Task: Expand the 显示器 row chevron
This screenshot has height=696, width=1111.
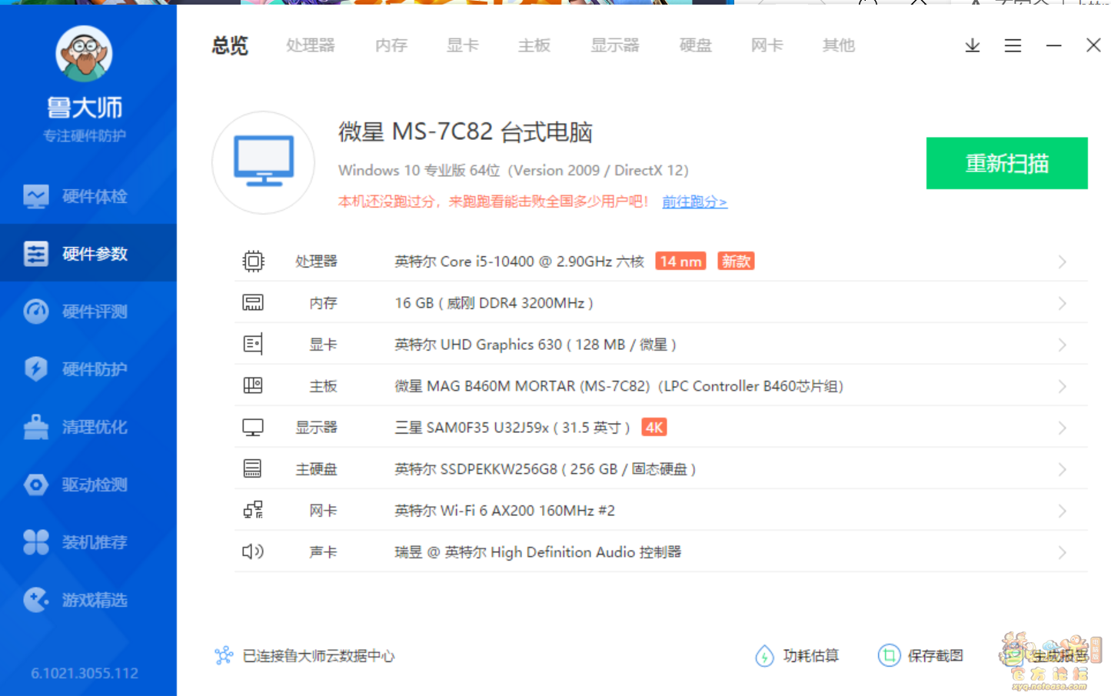Action: pyautogui.click(x=1062, y=428)
